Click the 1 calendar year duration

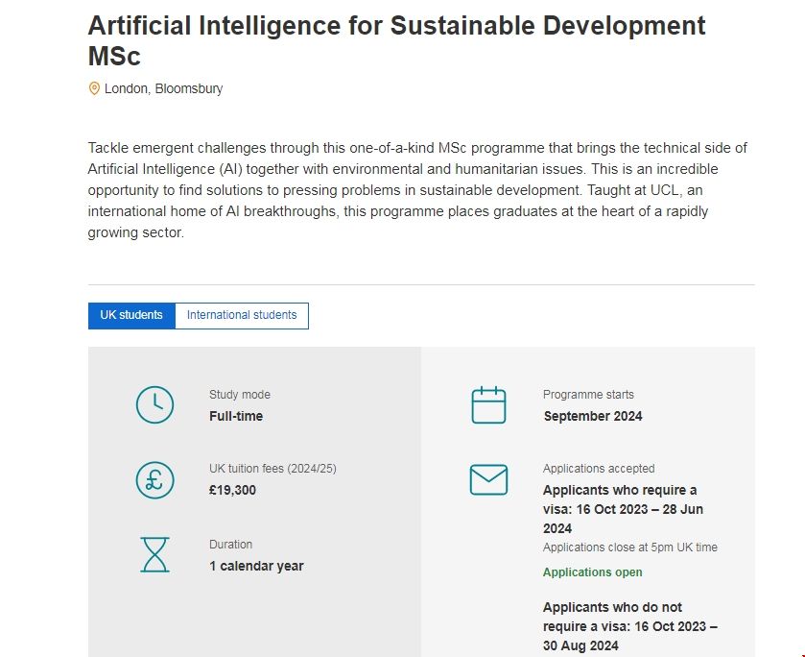[x=256, y=566]
